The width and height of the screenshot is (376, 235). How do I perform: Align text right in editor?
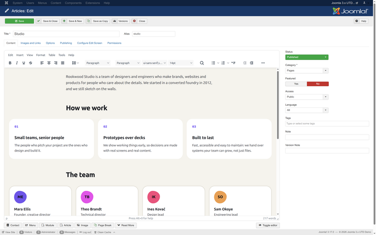click(56, 63)
